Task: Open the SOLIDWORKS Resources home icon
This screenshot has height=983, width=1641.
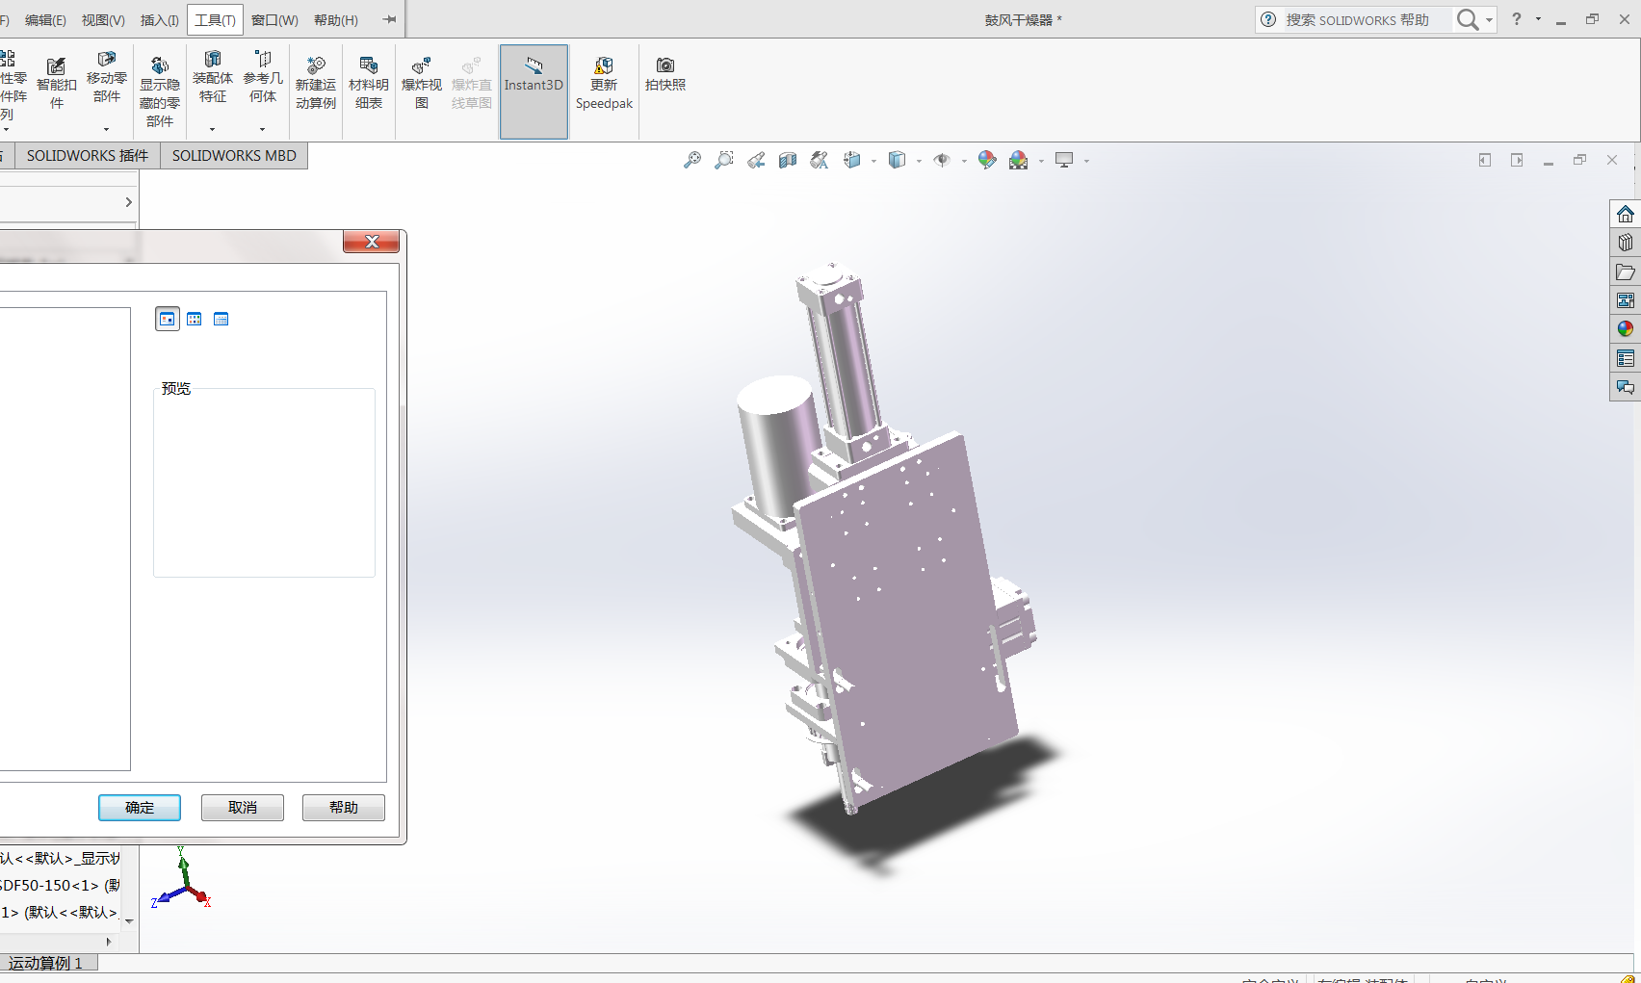Action: (x=1625, y=214)
